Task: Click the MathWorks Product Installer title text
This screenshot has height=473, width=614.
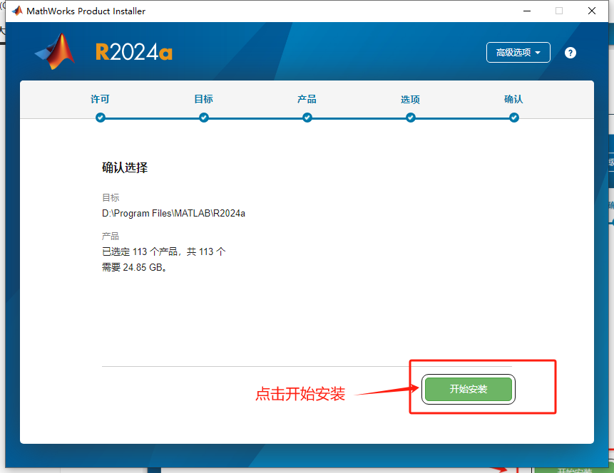Action: 86,11
